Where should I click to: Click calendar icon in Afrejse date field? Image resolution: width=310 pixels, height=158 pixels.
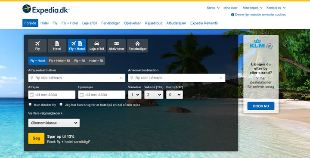pyautogui.click(x=31, y=95)
